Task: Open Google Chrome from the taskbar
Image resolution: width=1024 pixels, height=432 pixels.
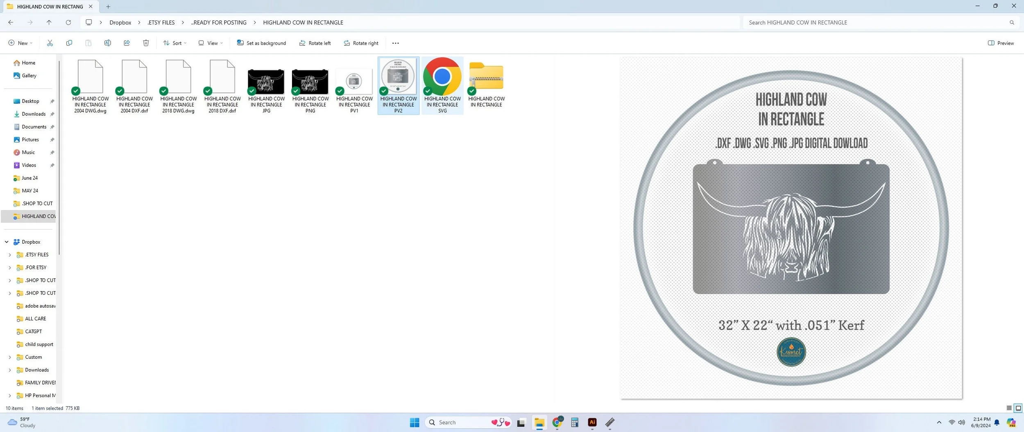Action: point(557,422)
